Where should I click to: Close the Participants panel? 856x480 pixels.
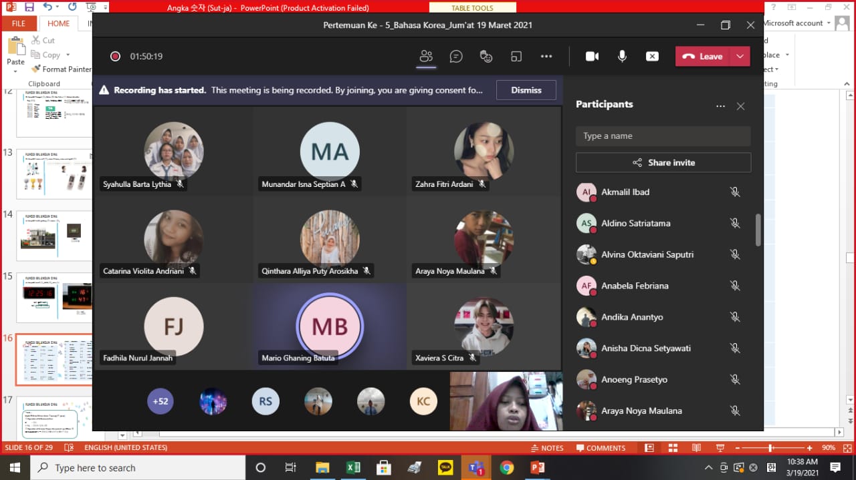click(x=740, y=106)
